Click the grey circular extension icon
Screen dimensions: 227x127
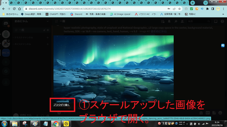coord(186,9)
